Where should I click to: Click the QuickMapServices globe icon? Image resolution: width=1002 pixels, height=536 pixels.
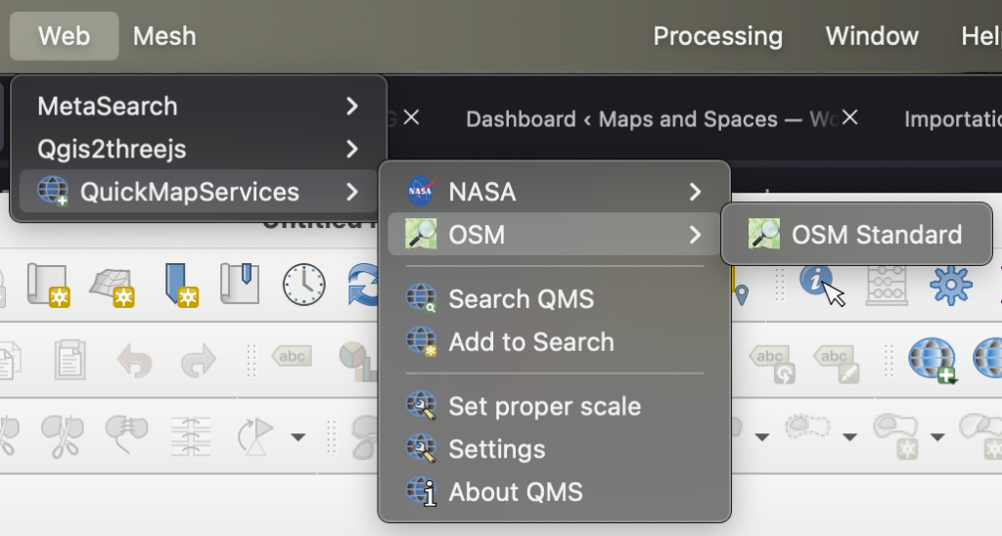point(53,191)
